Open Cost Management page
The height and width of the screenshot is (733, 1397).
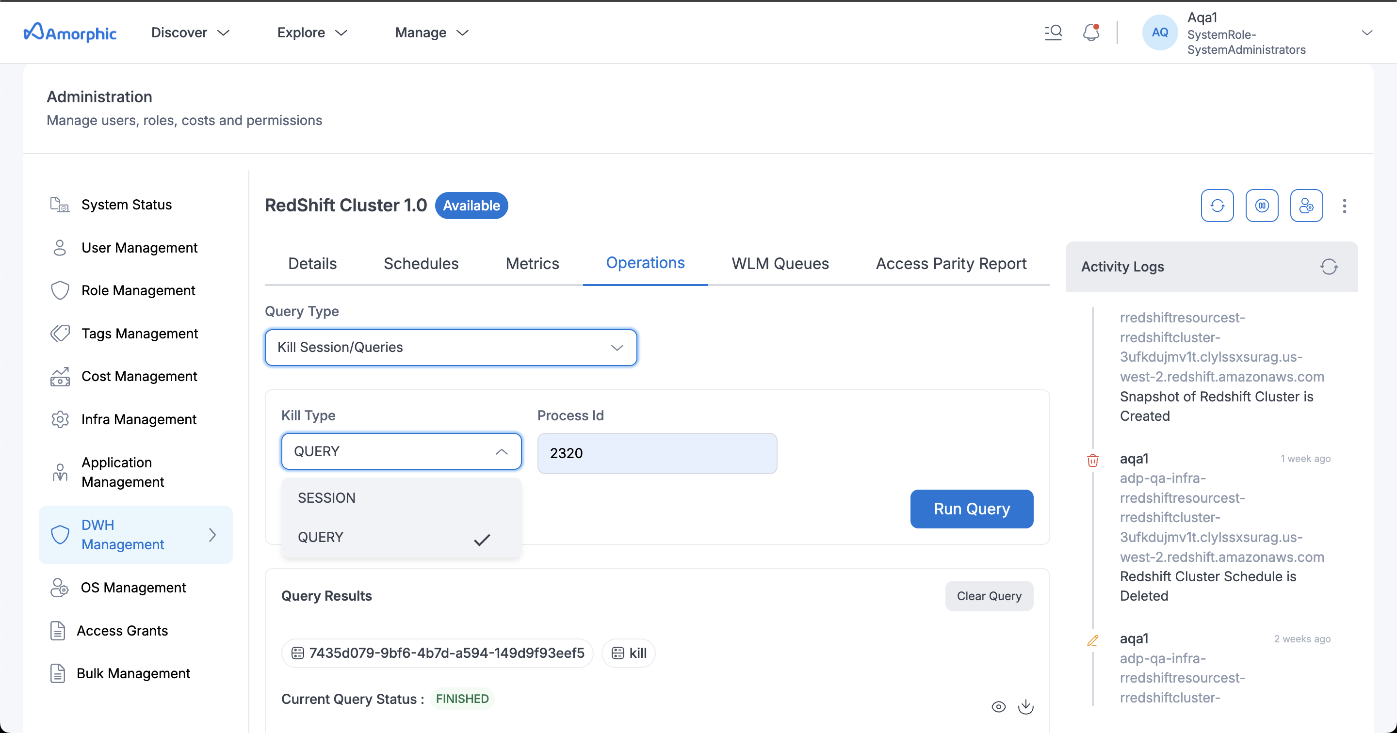coord(139,376)
